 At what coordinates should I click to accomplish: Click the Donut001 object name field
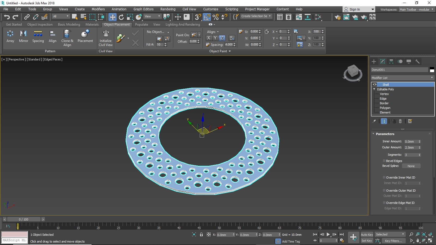pos(399,70)
